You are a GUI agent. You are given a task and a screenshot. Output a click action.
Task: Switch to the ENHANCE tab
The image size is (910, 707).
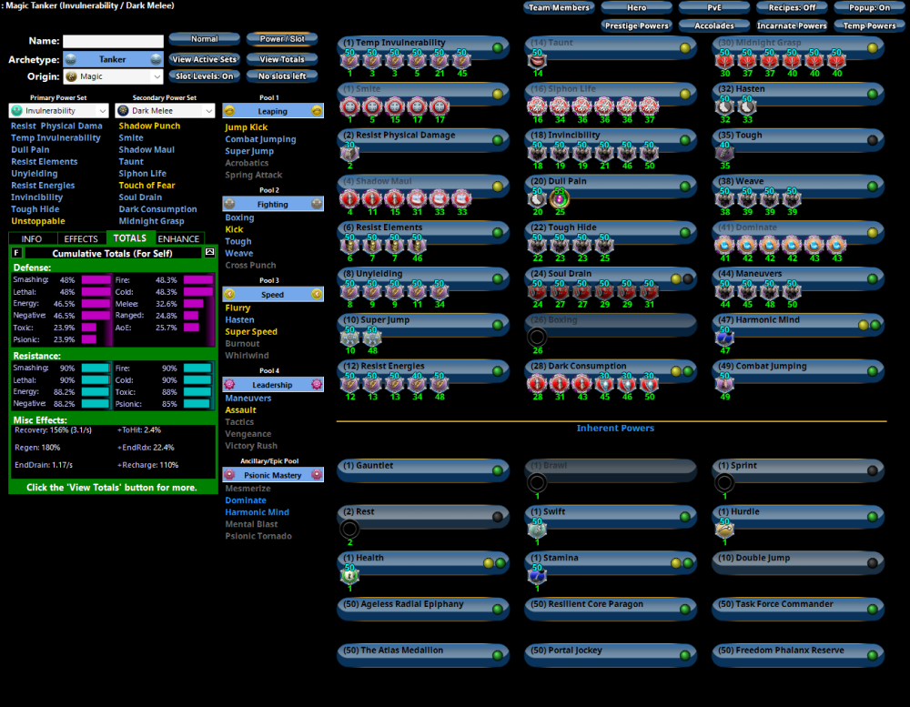[x=178, y=238]
